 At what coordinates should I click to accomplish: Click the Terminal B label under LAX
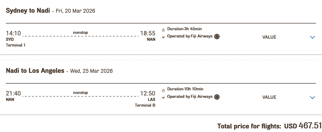145,105
